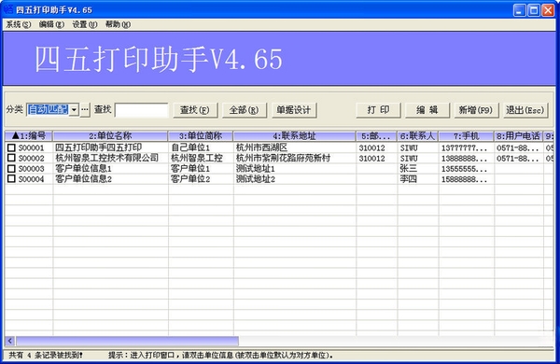The image size is (560, 364).
Task: Sort by 4:联系地址 column header
Action: click(x=295, y=136)
